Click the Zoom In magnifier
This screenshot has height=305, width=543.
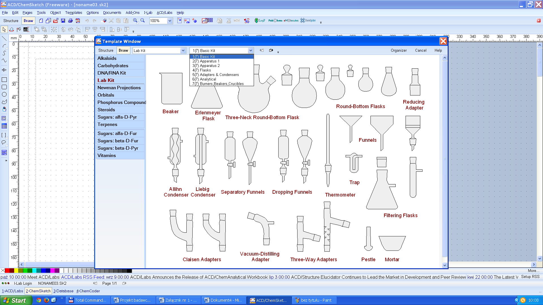tap(135, 21)
